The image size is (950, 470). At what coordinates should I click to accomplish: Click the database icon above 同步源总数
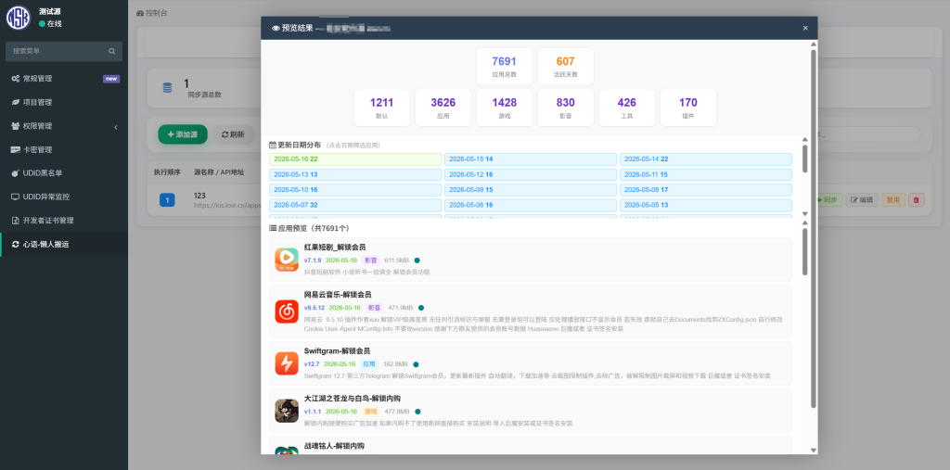167,88
